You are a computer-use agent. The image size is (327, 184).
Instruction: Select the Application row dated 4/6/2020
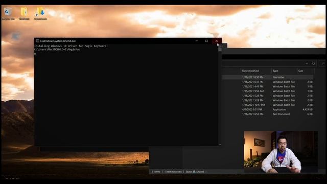pos(268,109)
